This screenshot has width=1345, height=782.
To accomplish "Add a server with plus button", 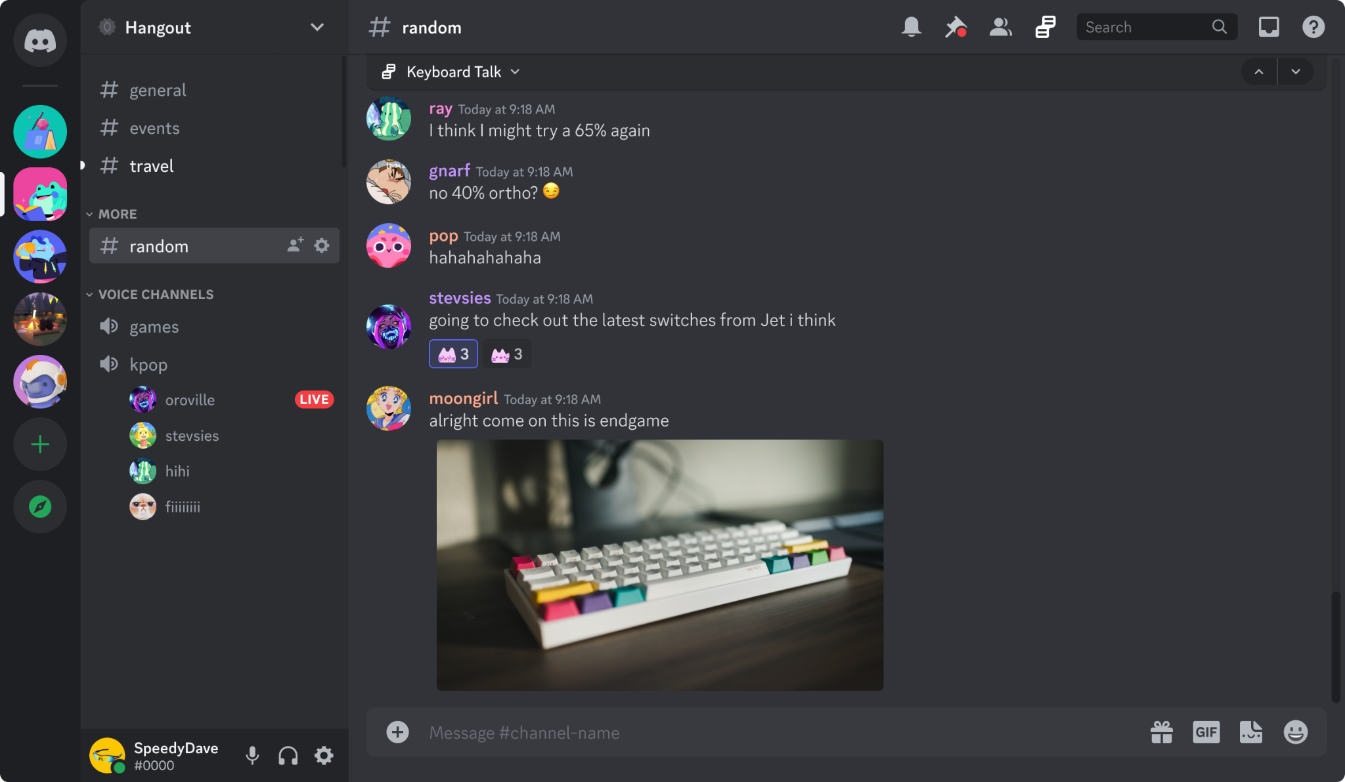I will [x=40, y=444].
